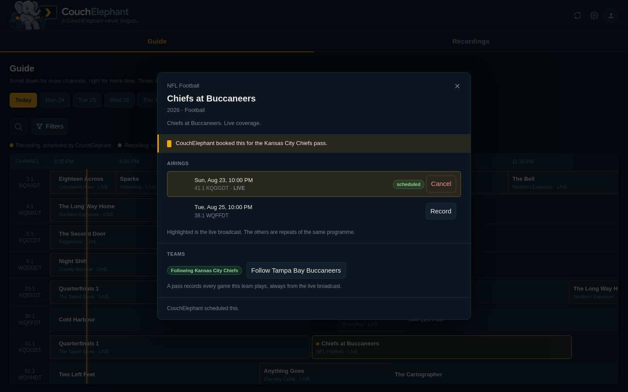This screenshot has height=392, width=628.
Task: Open the Filters button
Action: pos(50,127)
